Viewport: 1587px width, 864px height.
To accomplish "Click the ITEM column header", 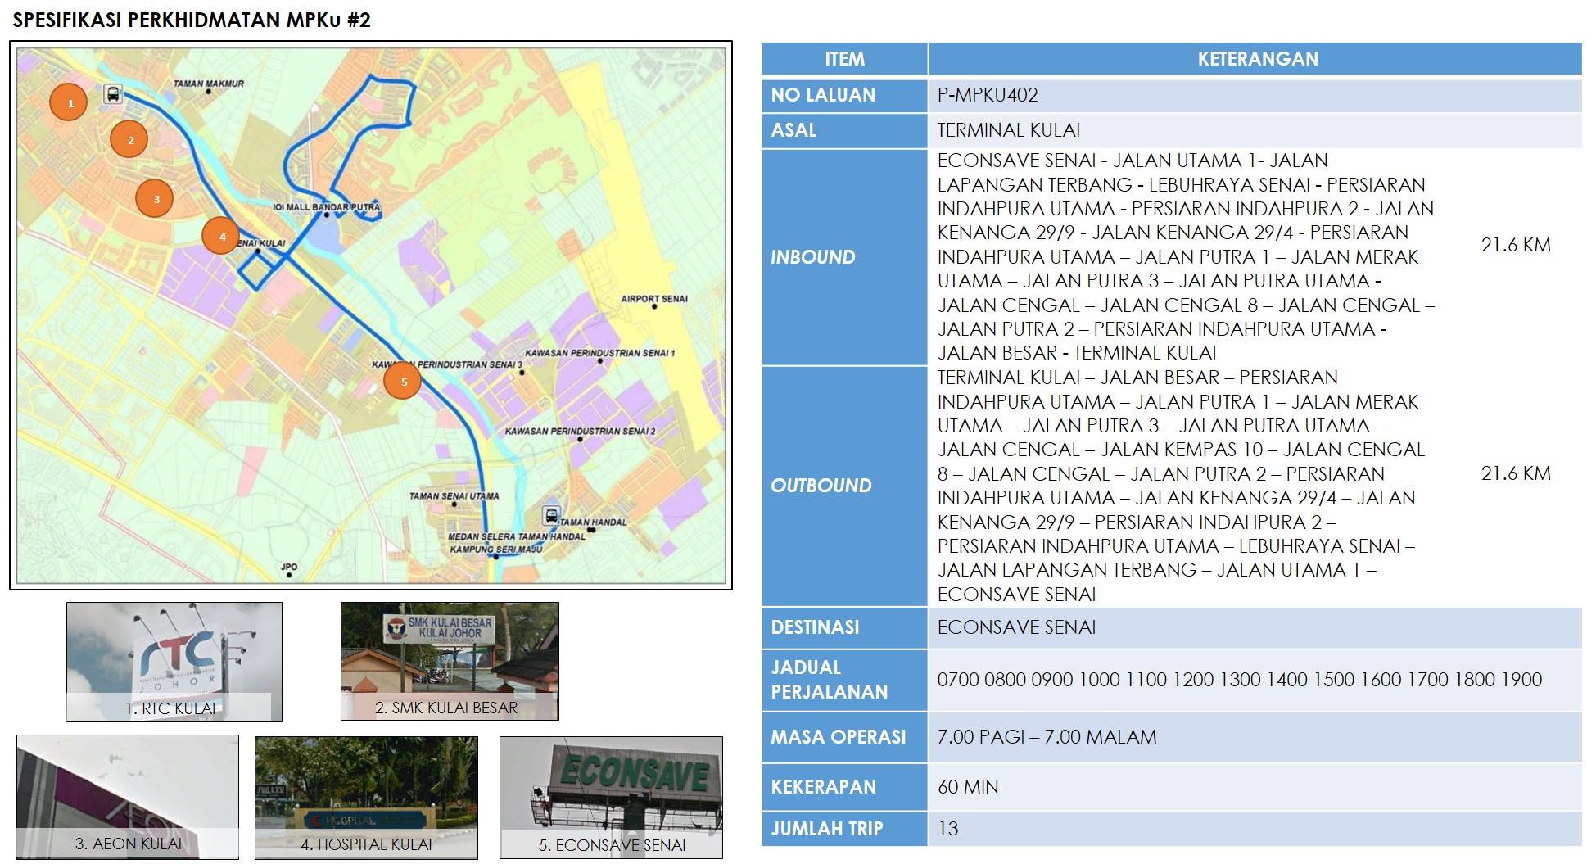I will [x=844, y=59].
